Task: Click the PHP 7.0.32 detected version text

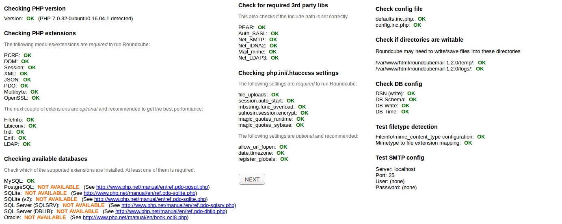Action: 86,18
